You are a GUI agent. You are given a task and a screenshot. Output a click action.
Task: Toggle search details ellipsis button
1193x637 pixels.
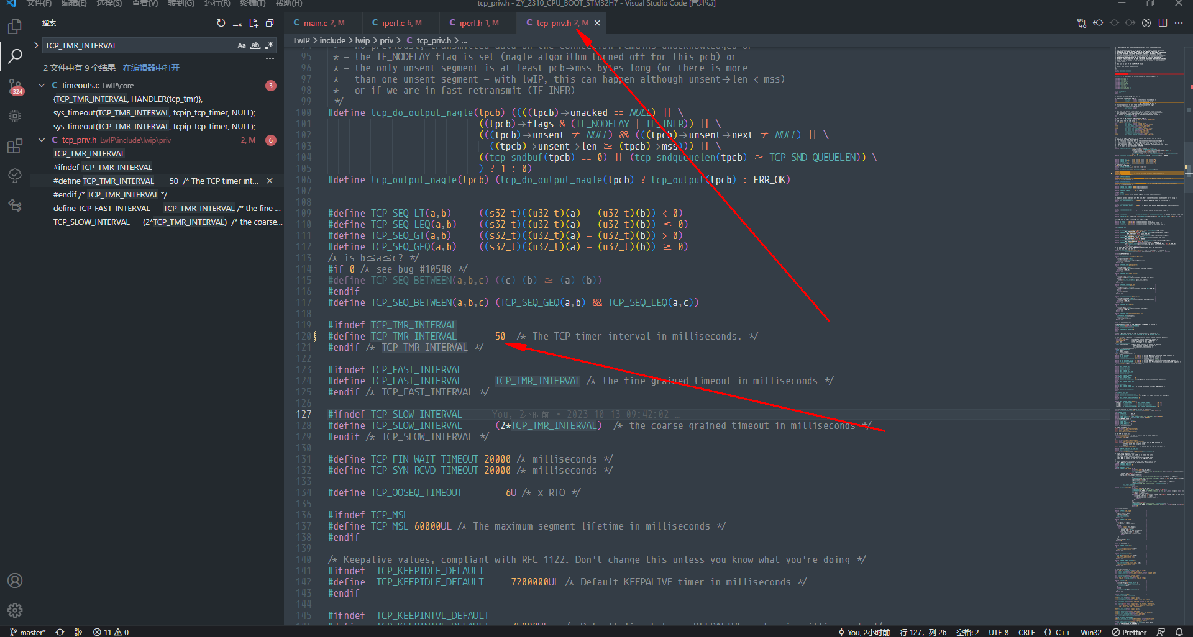coord(270,58)
